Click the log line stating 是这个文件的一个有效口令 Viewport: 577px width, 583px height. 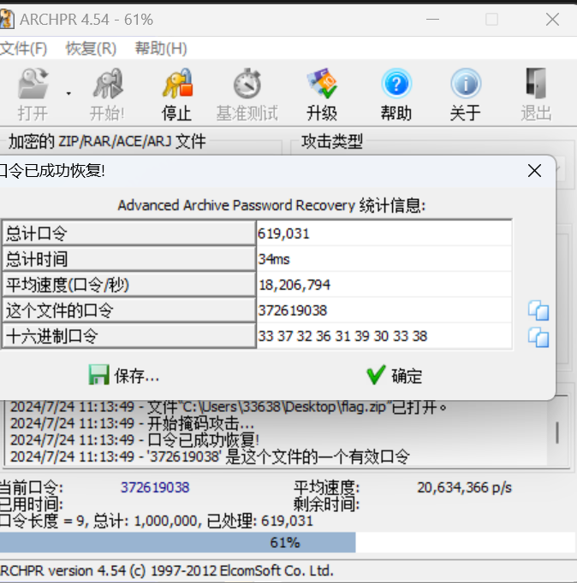click(210, 456)
